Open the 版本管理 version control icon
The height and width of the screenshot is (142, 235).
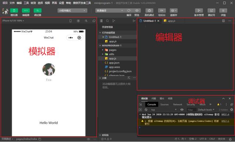point(199,11)
